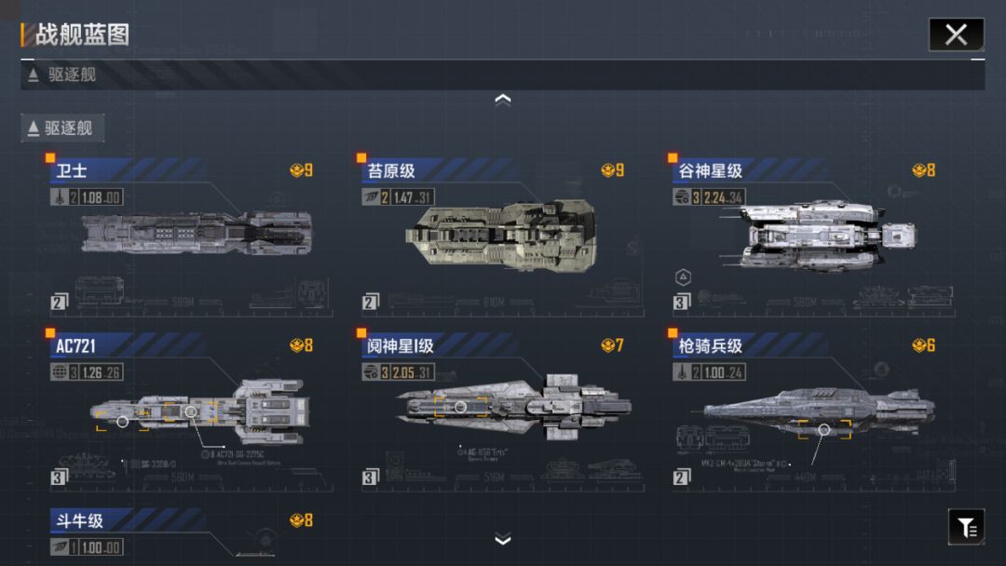This screenshot has width=1006, height=566.
Task: Select the 苔原级 blueprint title
Action: coord(390,171)
